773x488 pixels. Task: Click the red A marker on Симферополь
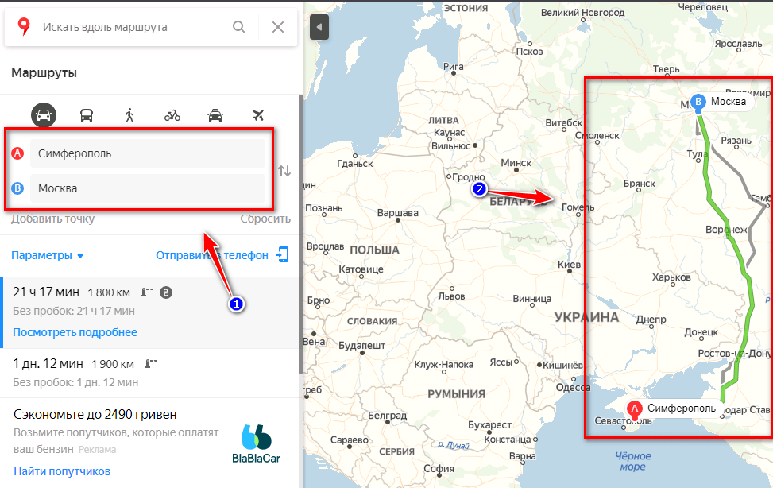coord(635,408)
